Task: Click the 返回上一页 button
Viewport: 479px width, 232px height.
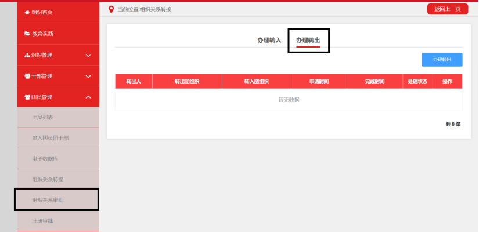Action: tap(447, 9)
